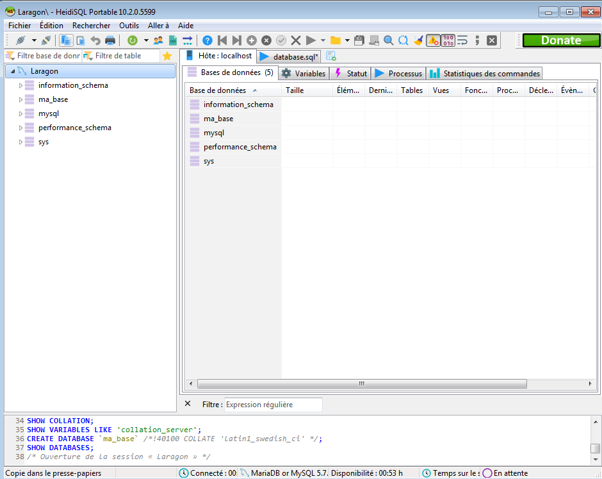Open SQL help with the blue question icon
This screenshot has width=602, height=479.
207,40
